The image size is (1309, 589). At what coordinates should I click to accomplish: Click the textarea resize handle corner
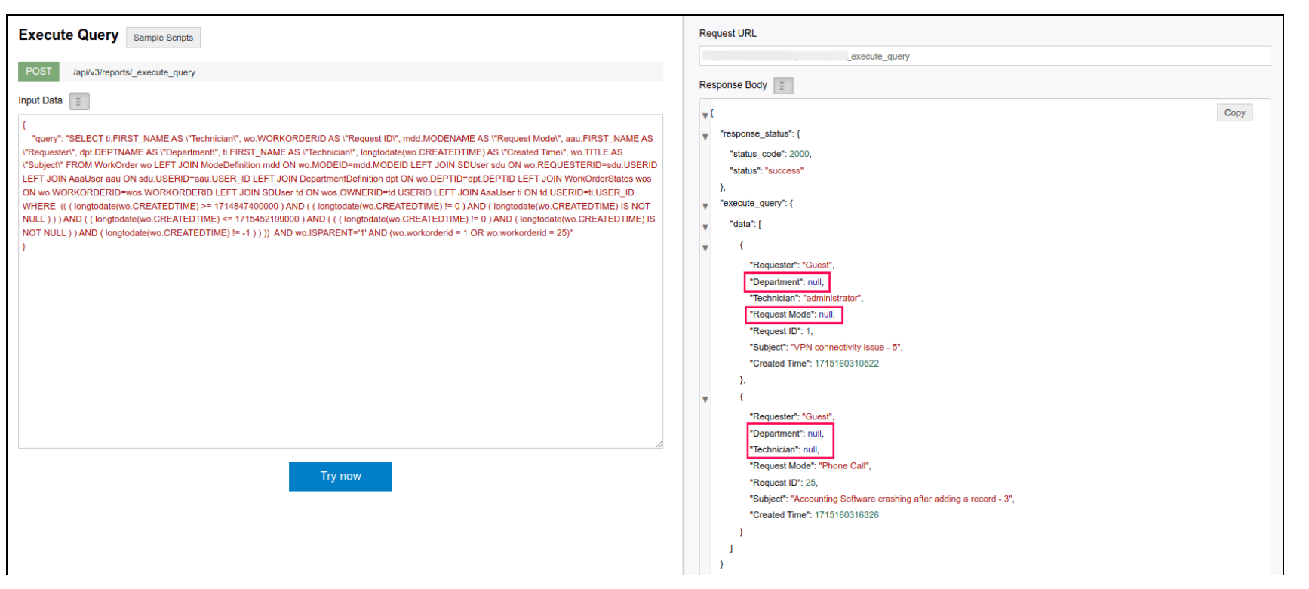(x=659, y=444)
